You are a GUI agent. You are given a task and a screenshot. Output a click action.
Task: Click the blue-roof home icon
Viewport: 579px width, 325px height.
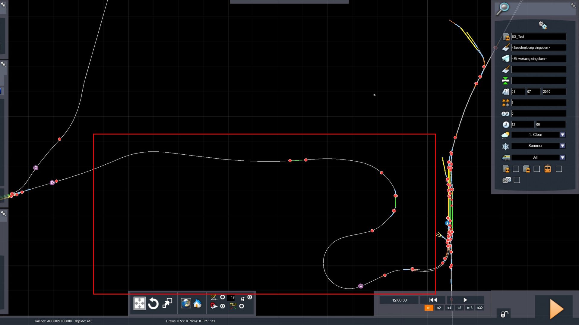(198, 303)
